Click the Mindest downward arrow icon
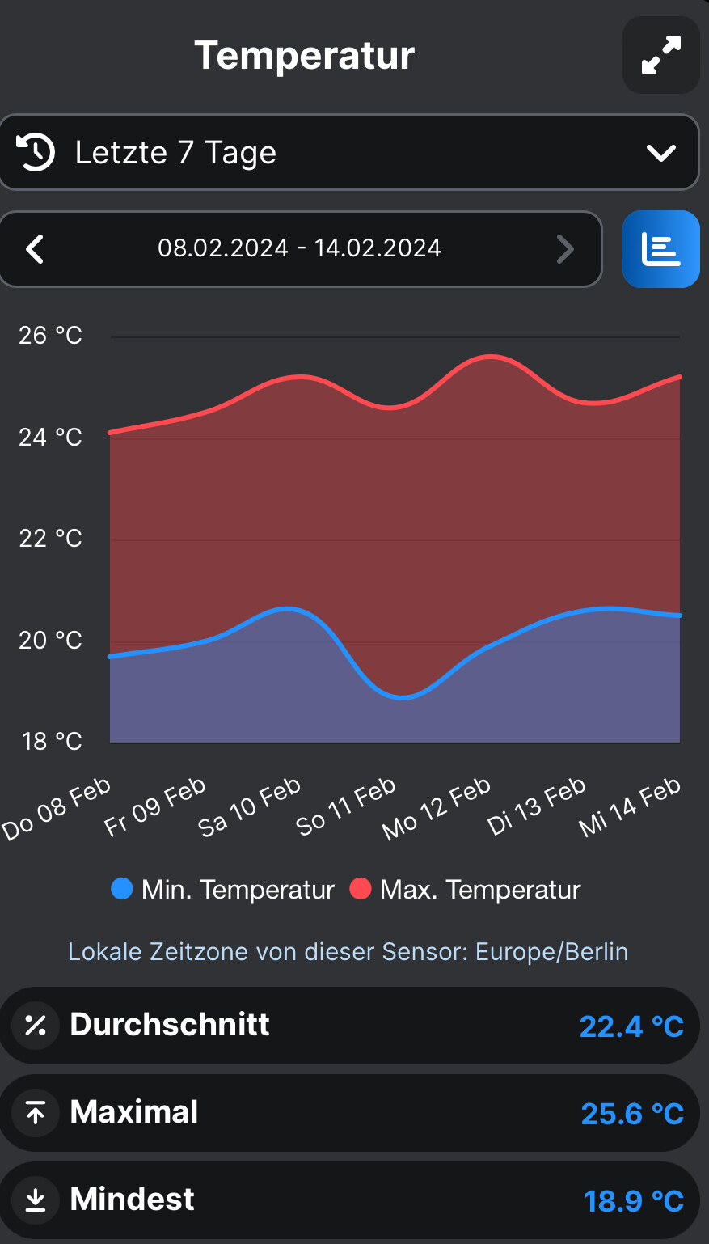The image size is (709, 1244). [36, 1200]
